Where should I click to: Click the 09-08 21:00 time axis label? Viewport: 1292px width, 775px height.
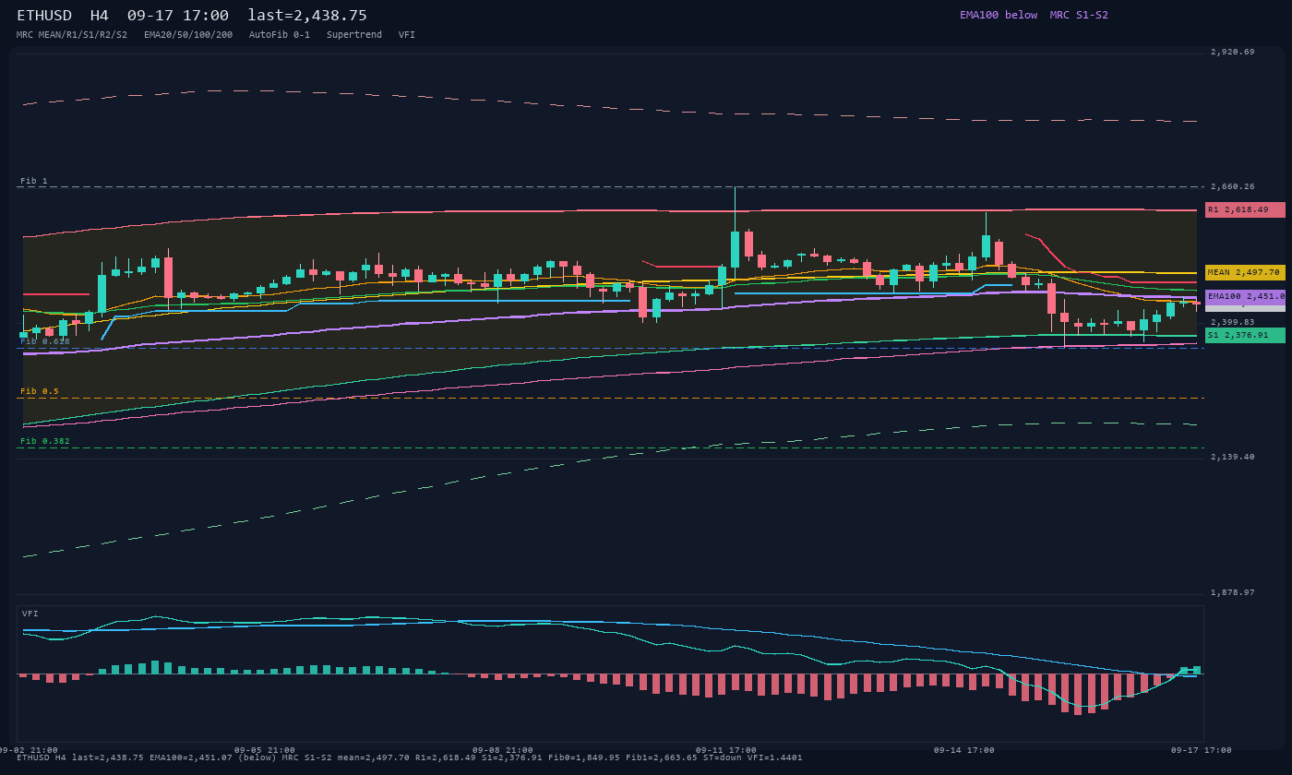(503, 750)
